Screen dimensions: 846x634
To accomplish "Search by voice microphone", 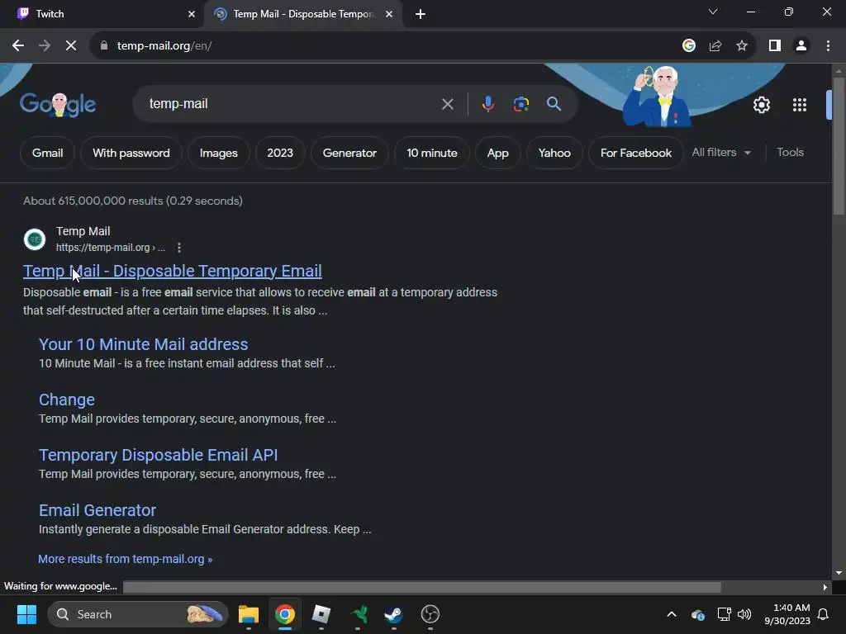I will click(x=487, y=104).
